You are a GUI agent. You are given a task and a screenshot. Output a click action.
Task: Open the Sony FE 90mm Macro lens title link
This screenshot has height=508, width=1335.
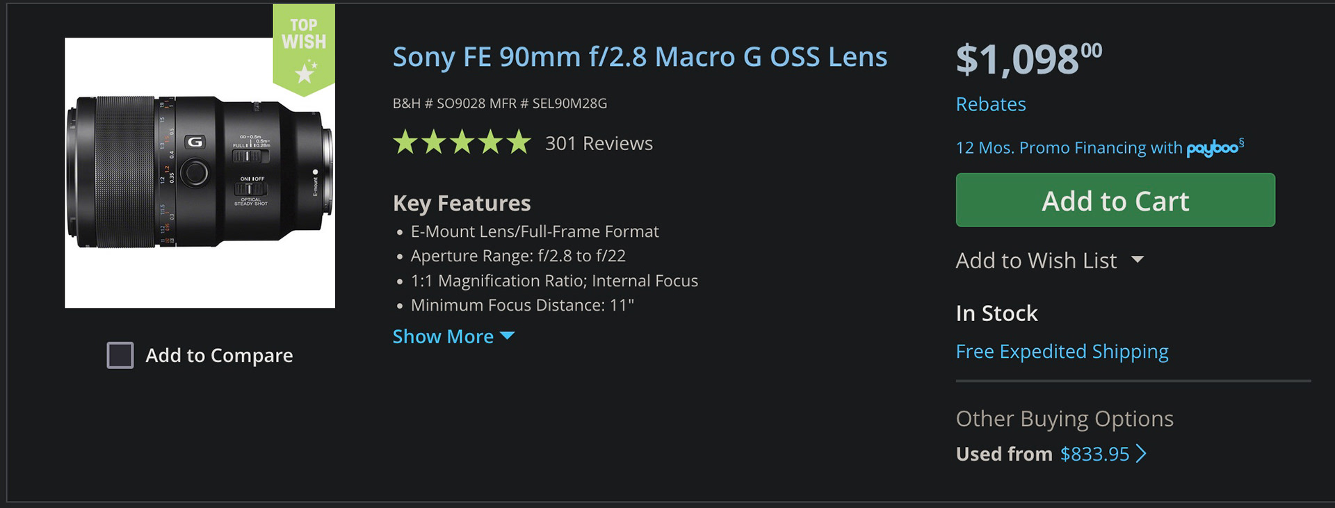[640, 57]
